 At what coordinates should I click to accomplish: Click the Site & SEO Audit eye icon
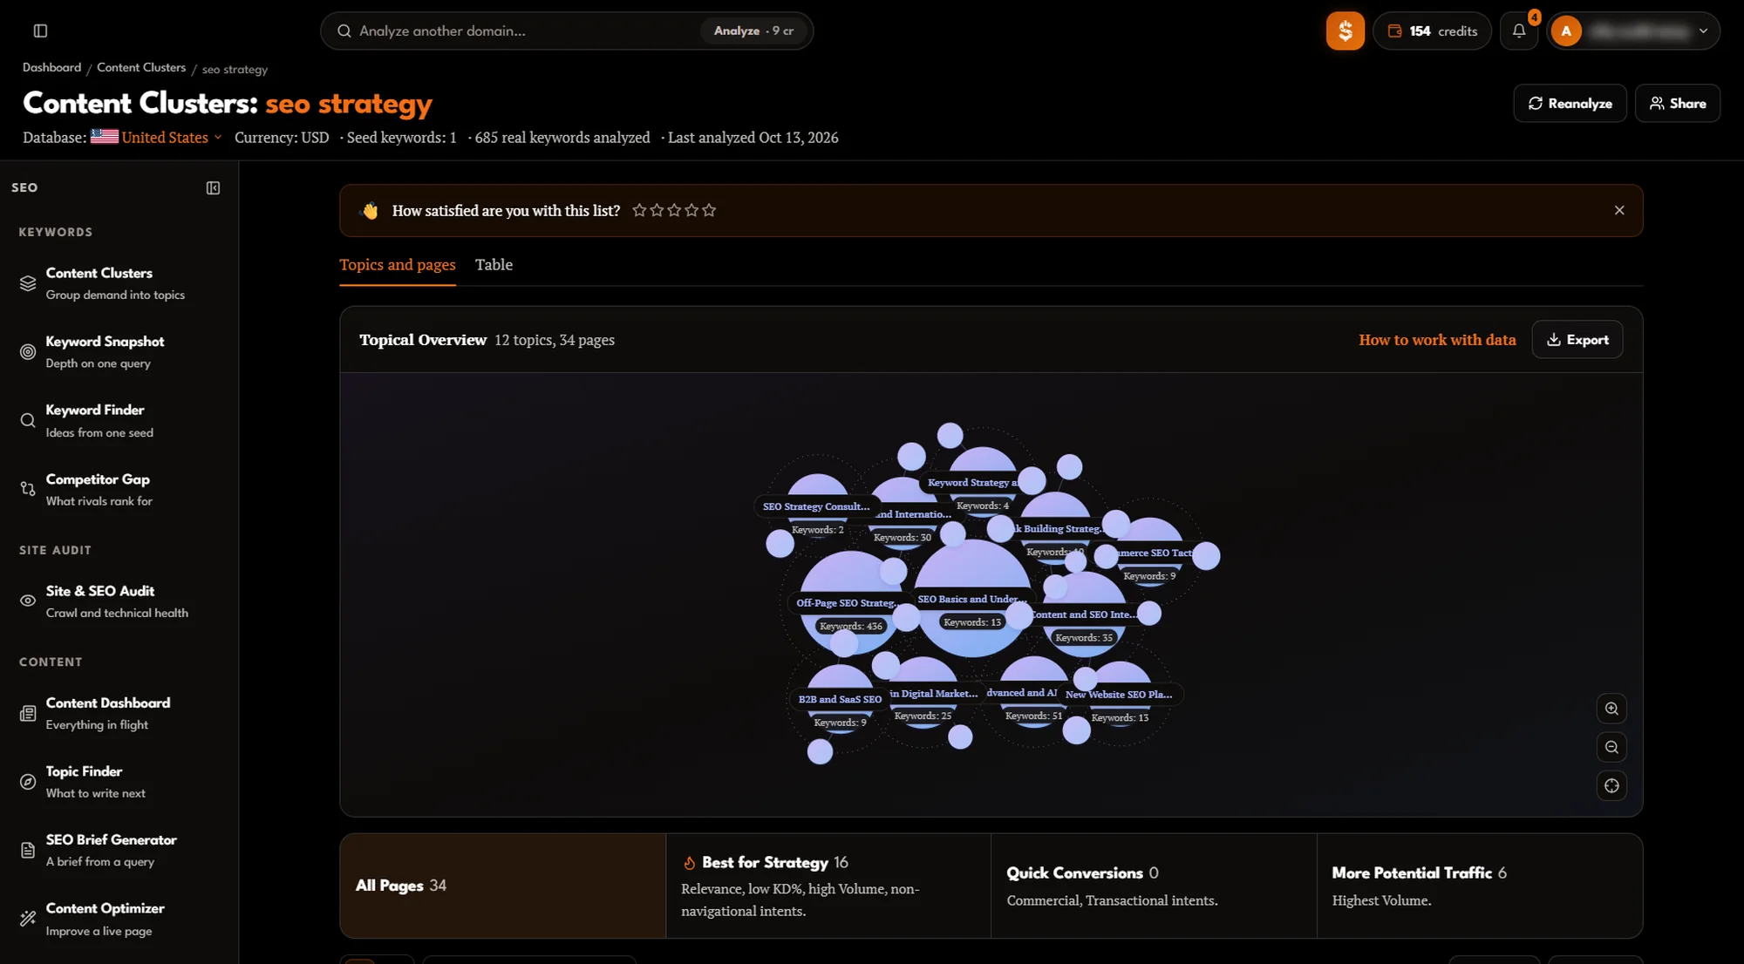click(28, 601)
